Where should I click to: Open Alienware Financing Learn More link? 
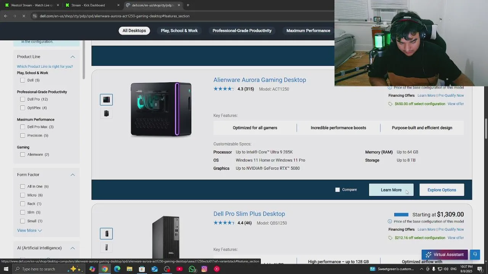(426, 96)
